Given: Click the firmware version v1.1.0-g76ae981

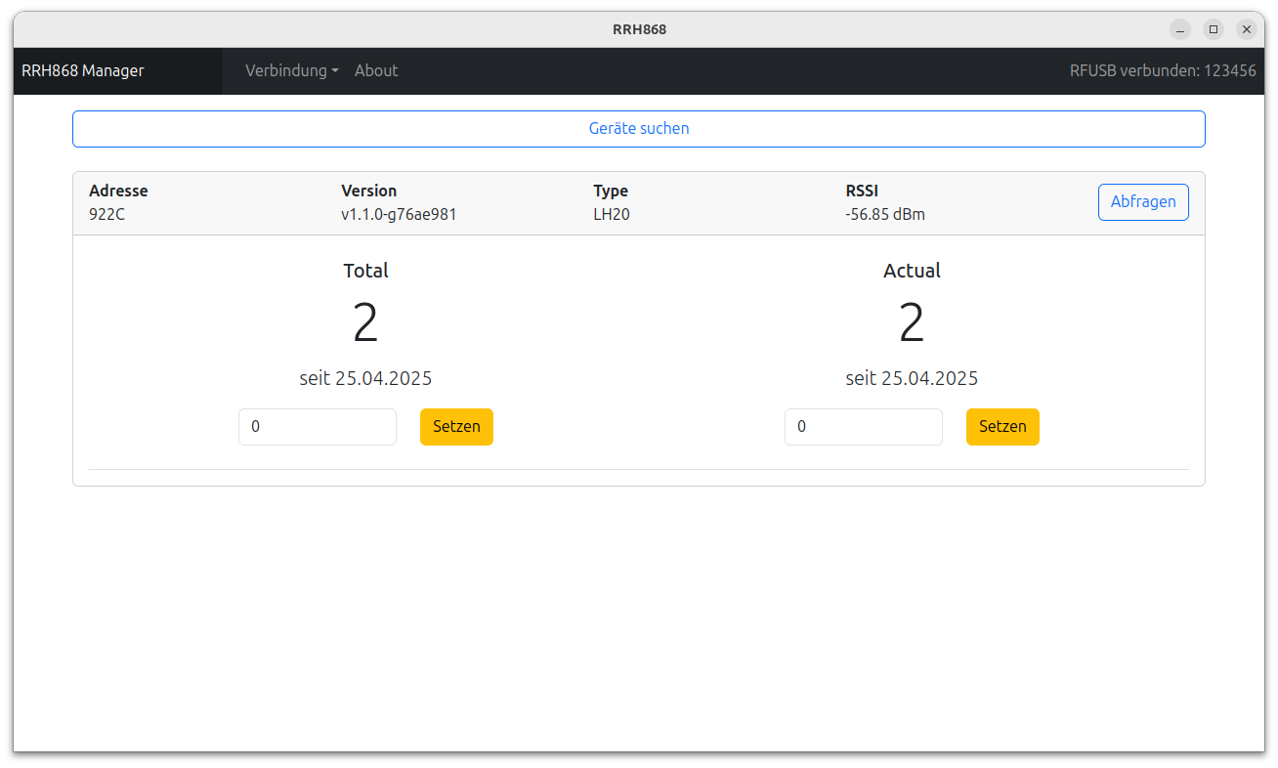Looking at the screenshot, I should pyautogui.click(x=399, y=214).
